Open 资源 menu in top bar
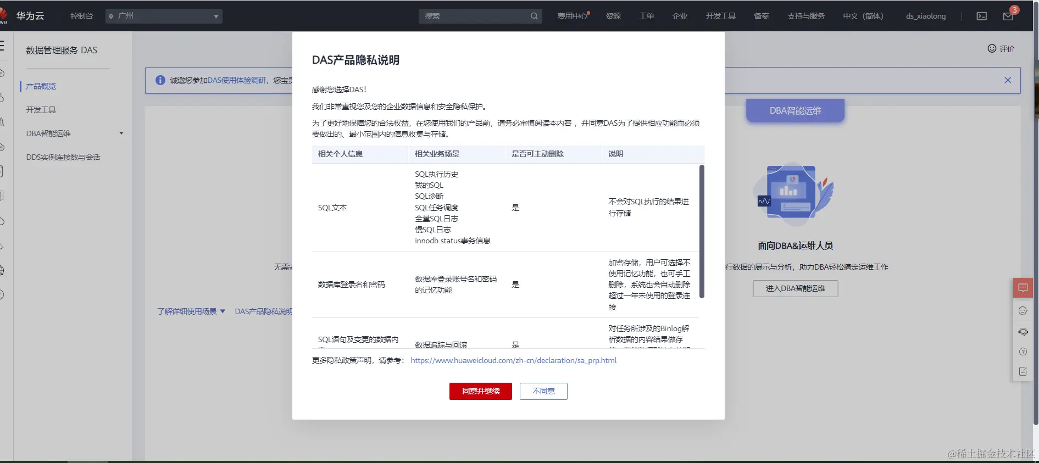The width and height of the screenshot is (1039, 463). coord(613,16)
